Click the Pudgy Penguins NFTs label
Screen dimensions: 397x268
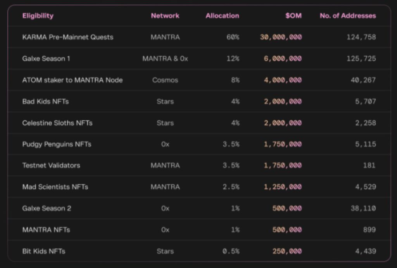pyautogui.click(x=57, y=144)
